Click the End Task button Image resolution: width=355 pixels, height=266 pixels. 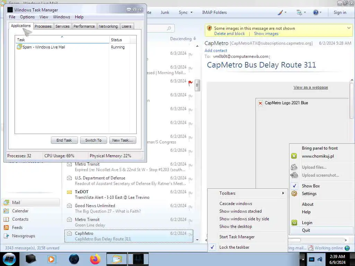pos(64,140)
